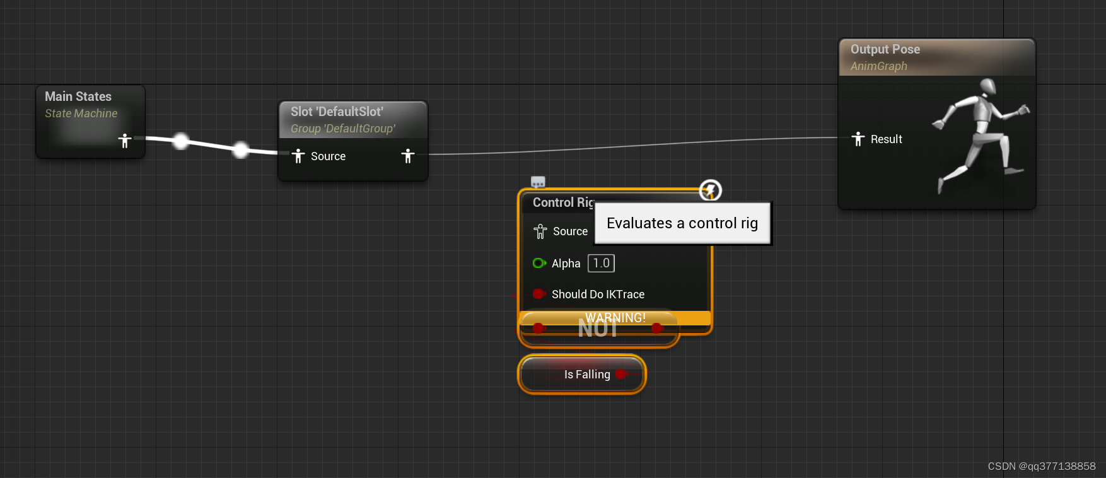Click the Output Pose Result pin
1106x478 pixels.
(858, 139)
